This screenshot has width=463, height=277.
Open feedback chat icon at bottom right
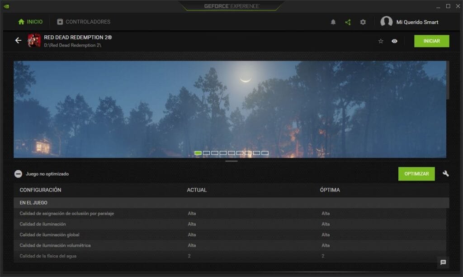pos(443,262)
